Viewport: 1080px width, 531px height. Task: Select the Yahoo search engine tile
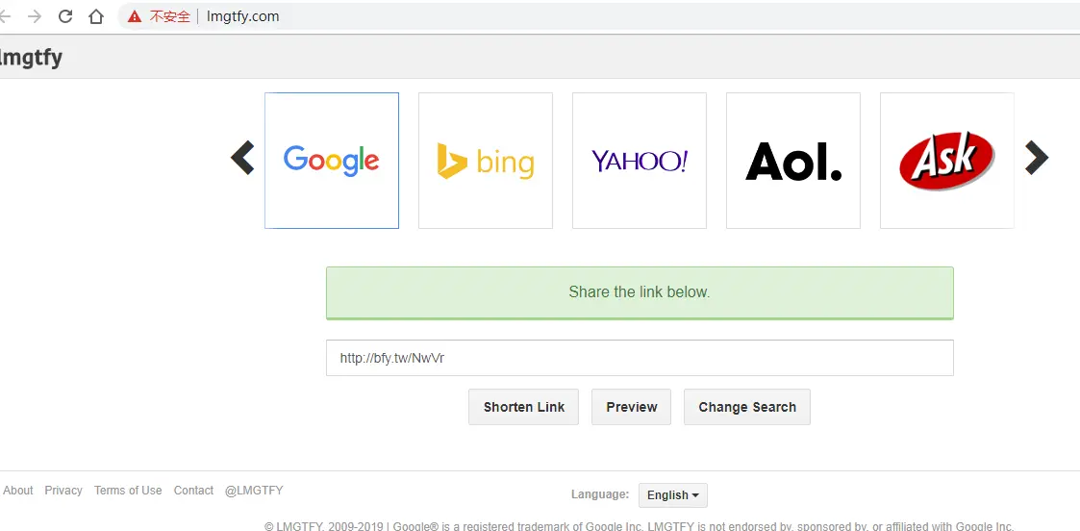(x=640, y=161)
